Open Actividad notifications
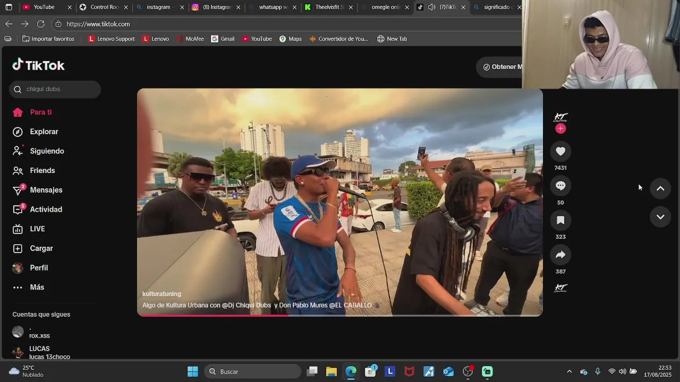This screenshot has height=382, width=680. 37,210
